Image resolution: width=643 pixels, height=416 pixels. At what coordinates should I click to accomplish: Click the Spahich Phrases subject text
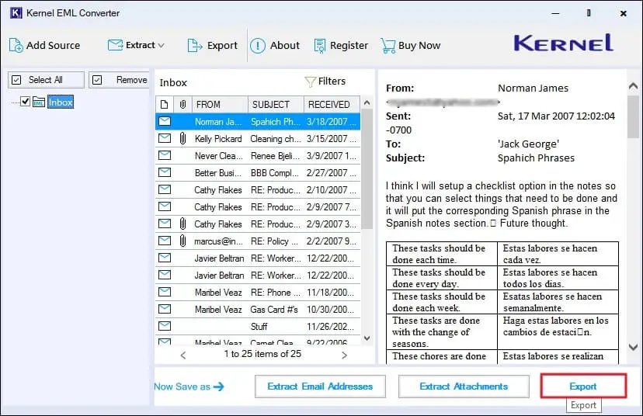pyautogui.click(x=536, y=158)
